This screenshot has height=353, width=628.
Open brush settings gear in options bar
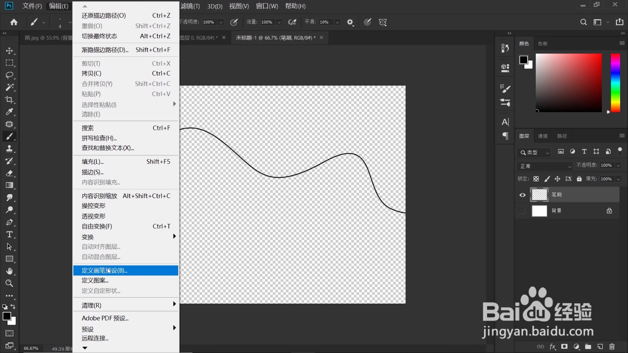tap(350, 22)
